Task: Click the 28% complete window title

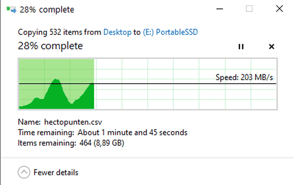Action: 47,10
